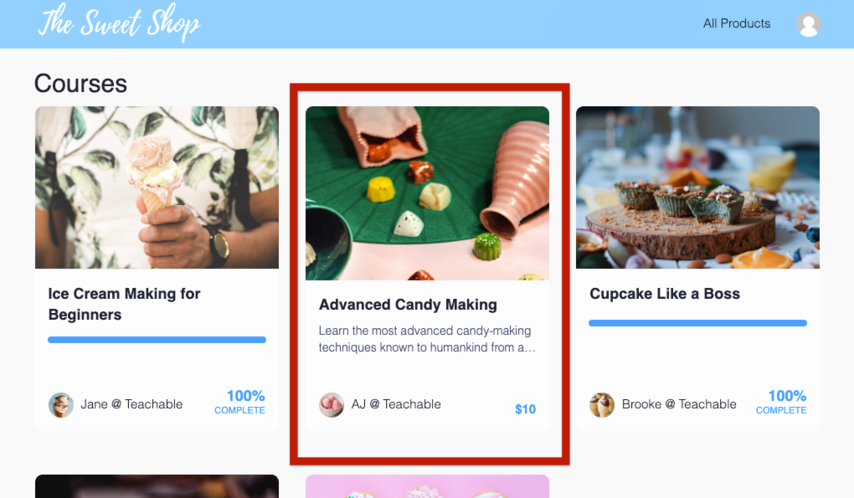Open the pink thumbnail course in second row

pyautogui.click(x=428, y=486)
